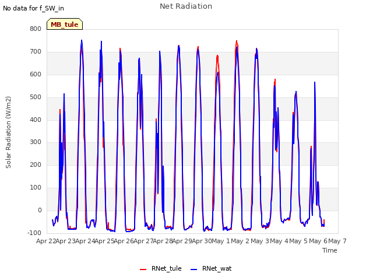Click the 600 y-axis tick label
The width and height of the screenshot is (373, 280).
tap(36, 74)
